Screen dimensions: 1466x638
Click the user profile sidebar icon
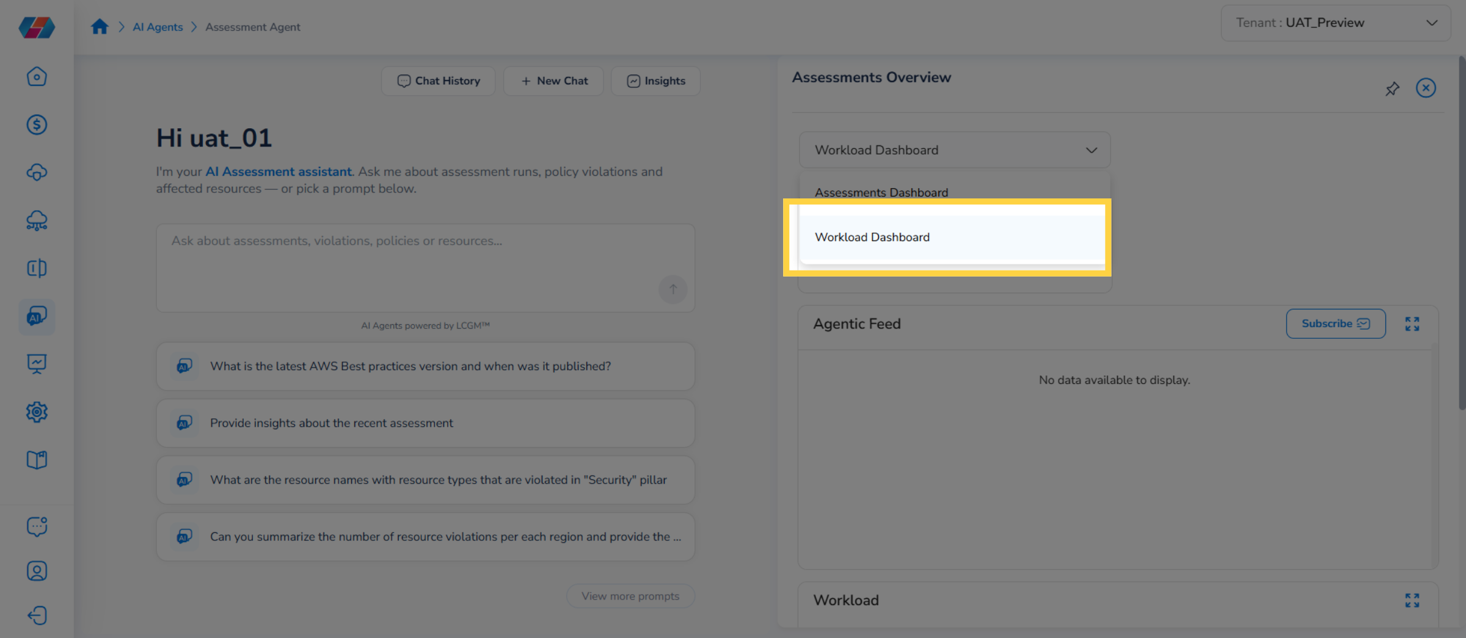click(x=37, y=571)
